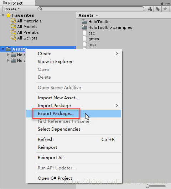Choose Export Package...
This screenshot has height=189, width=171.
74,114
